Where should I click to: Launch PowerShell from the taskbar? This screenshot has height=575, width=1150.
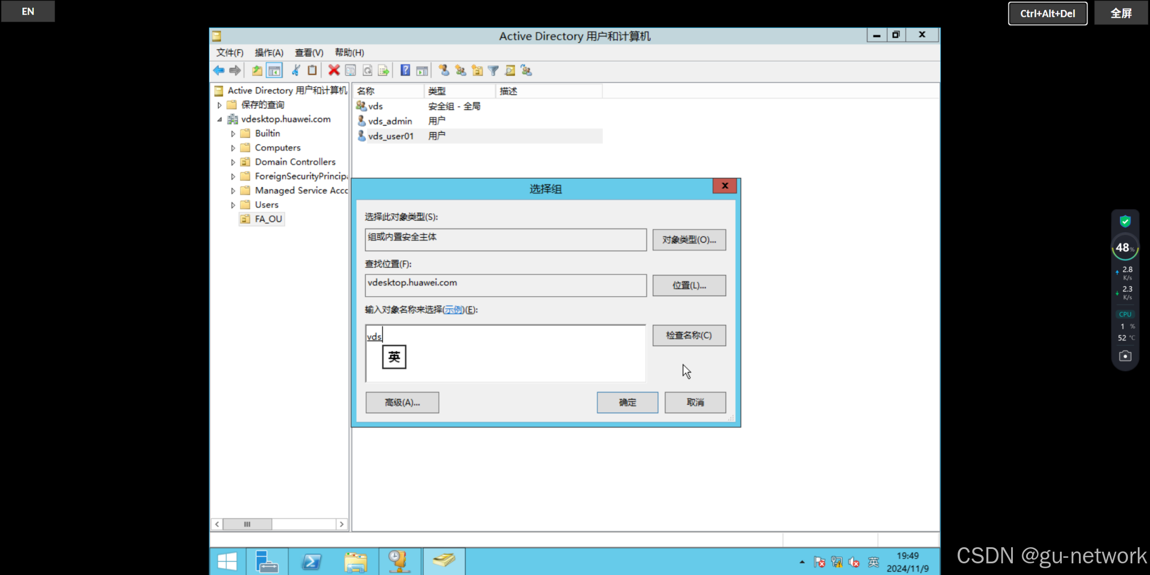311,562
